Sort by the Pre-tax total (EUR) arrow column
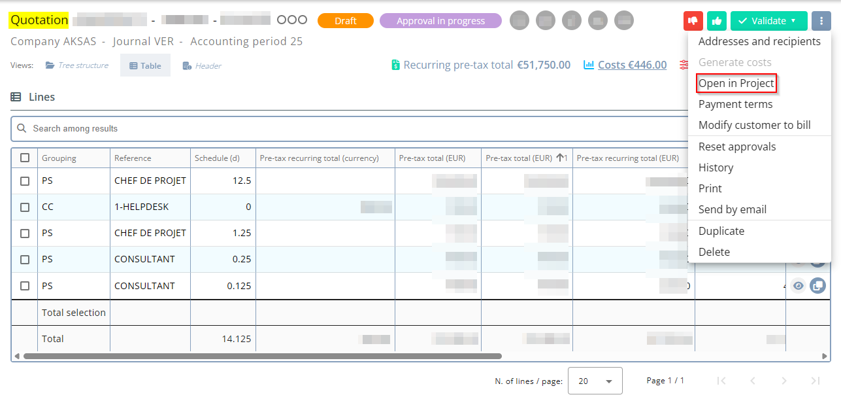This screenshot has width=841, height=401. click(527, 158)
